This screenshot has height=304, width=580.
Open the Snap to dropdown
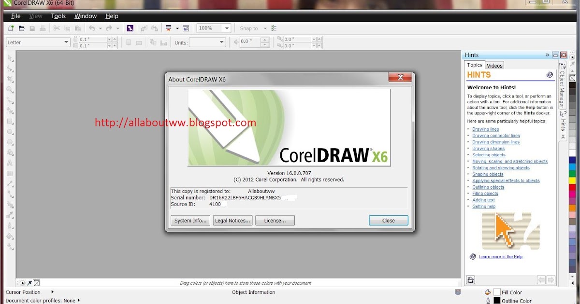pyautogui.click(x=265, y=28)
